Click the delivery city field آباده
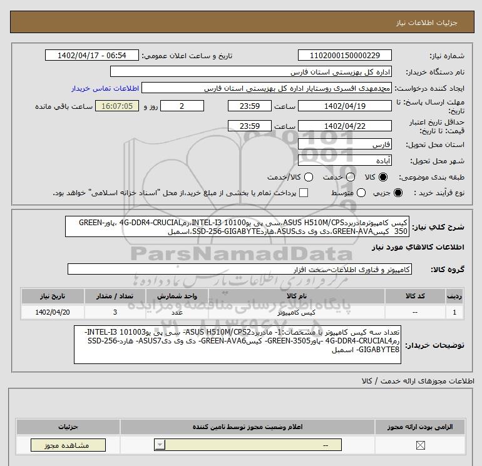Viewport: 482px width, 466px height. 344,160
